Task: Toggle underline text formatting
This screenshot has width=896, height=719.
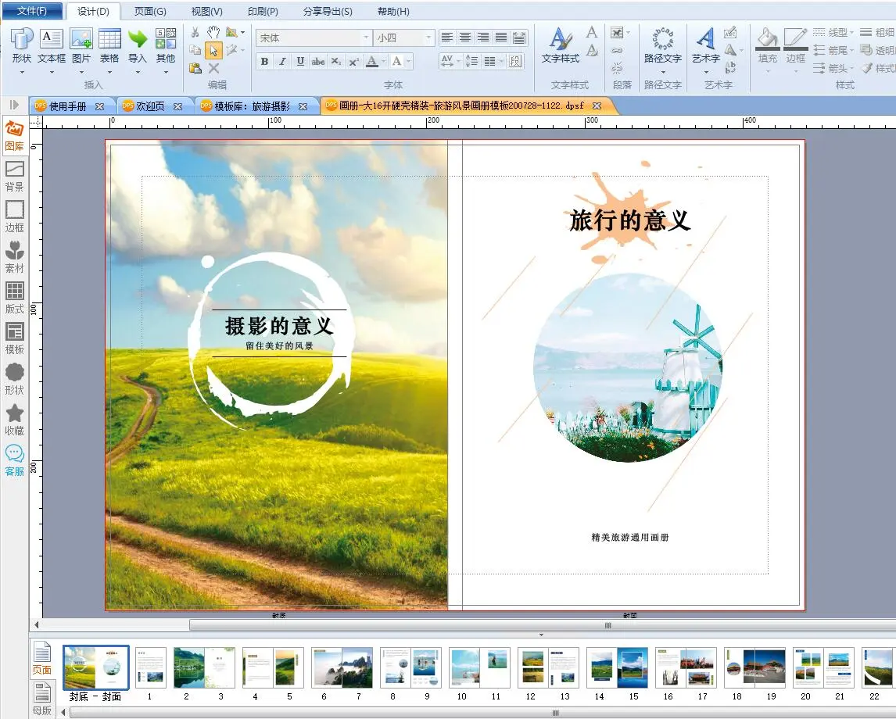Action: coord(300,61)
